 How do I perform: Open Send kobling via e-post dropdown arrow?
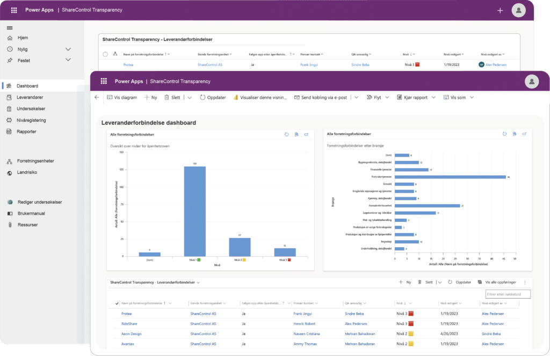[x=357, y=98]
